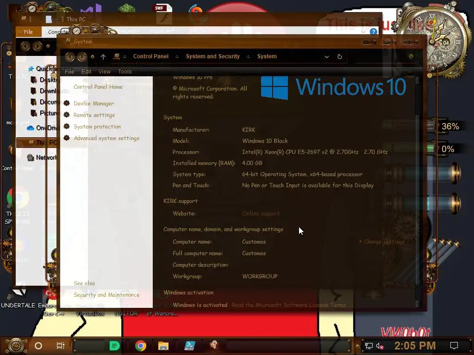Viewport: 474px width, 355px height.
Task: Click the System breadcrumb segment
Action: click(x=267, y=56)
